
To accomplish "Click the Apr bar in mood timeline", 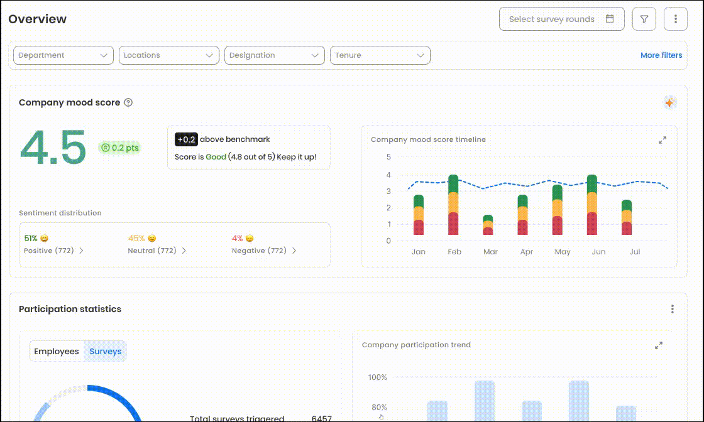I will pyautogui.click(x=522, y=215).
